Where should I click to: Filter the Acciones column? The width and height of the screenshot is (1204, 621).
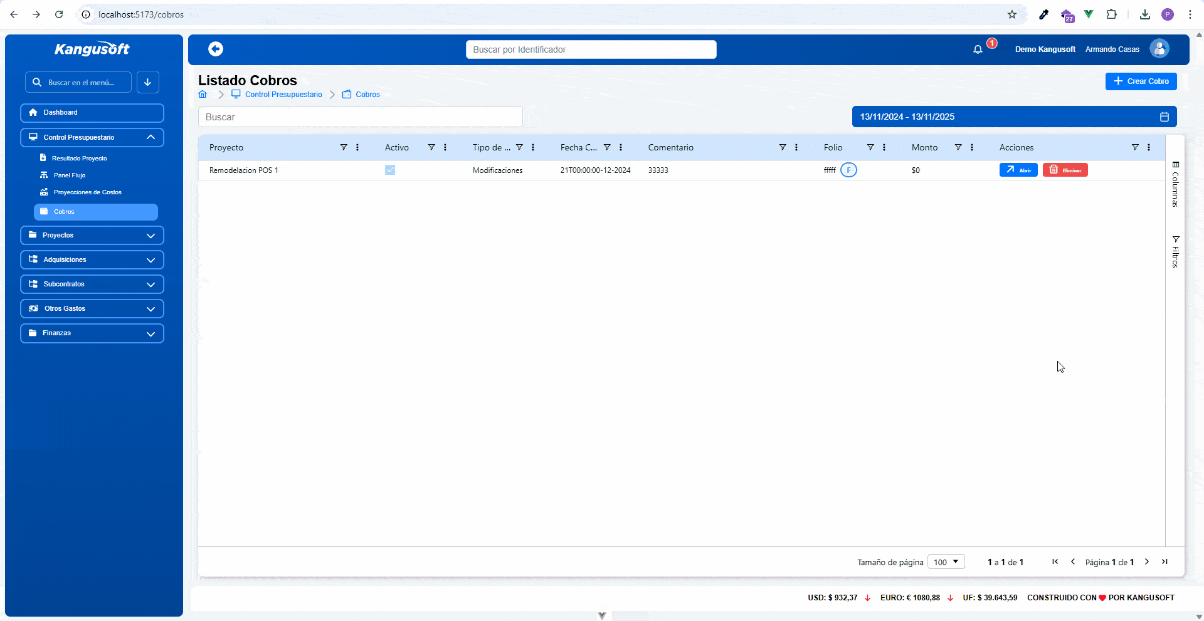[x=1135, y=147]
